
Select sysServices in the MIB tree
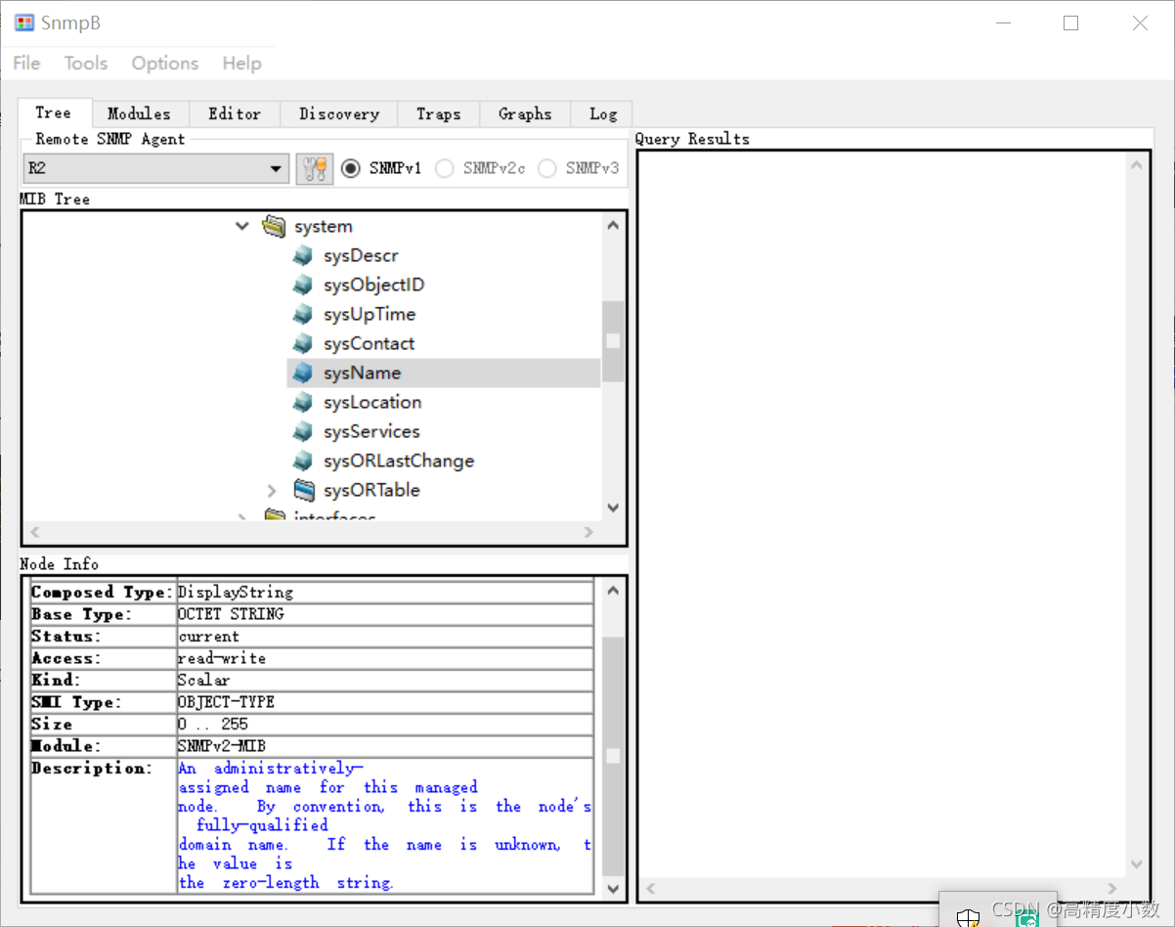click(371, 432)
